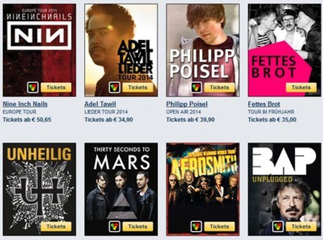Image resolution: width=323 pixels, height=240 pixels.
Task: Open the Unheilig poster thumbnail
Action: click(x=39, y=189)
